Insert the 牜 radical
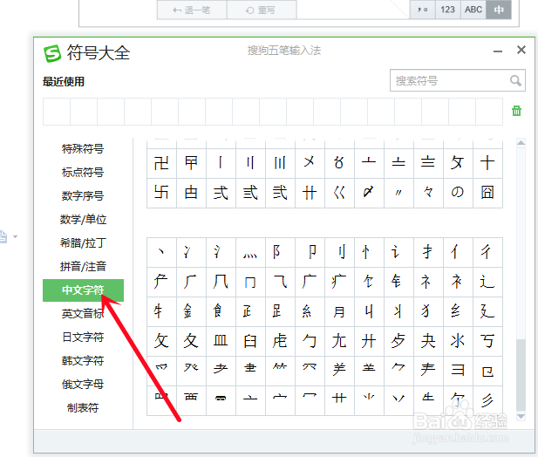Image resolution: width=538 pixels, height=457 pixels. pyautogui.click(x=161, y=311)
